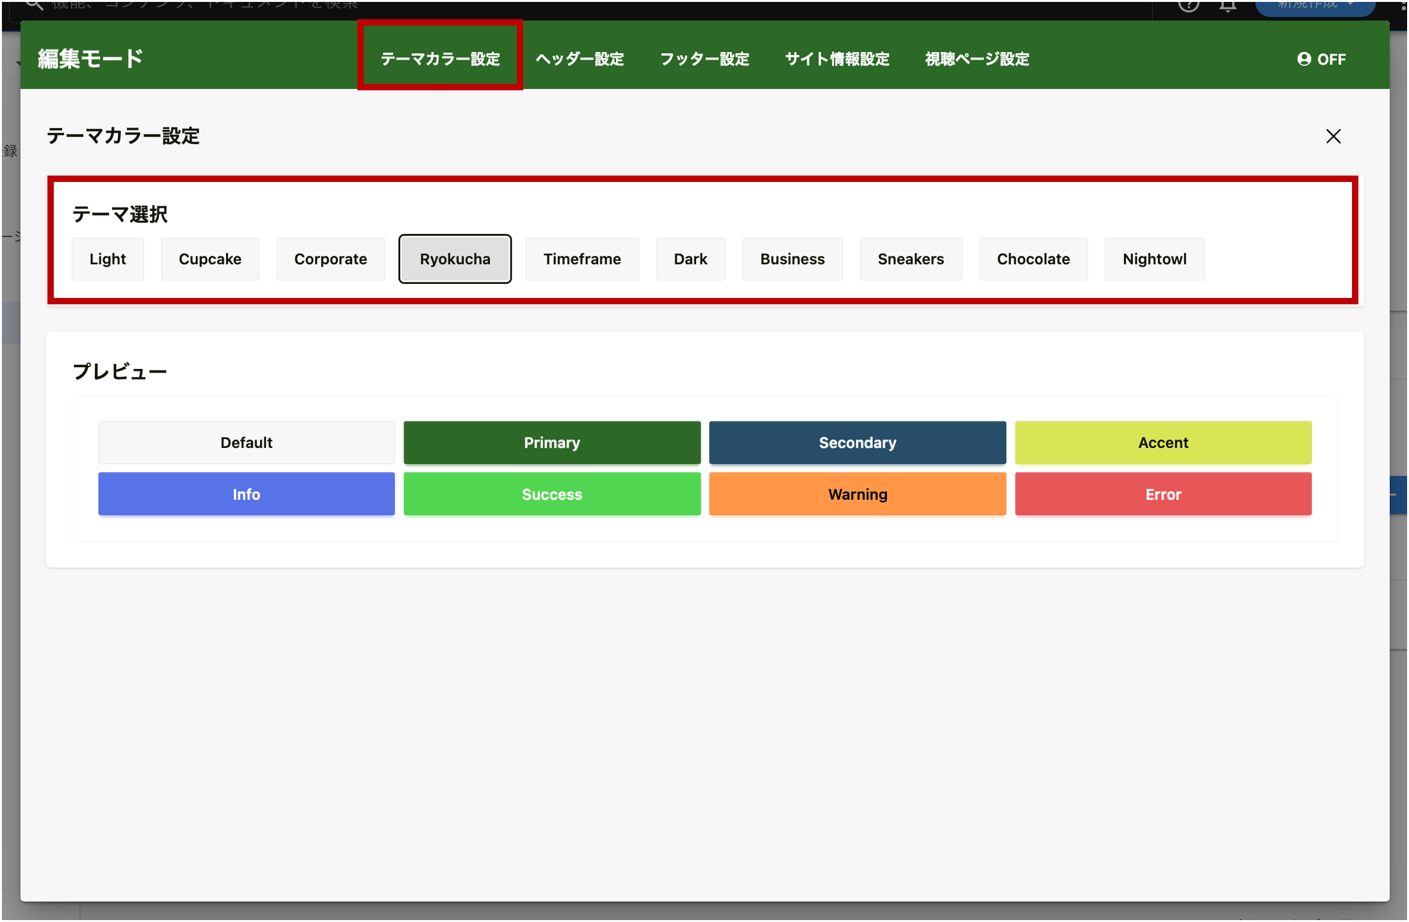Screen dimensions: 1409x922
Task: Switch to the ヘッダー設定 tab
Action: pyautogui.click(x=580, y=59)
